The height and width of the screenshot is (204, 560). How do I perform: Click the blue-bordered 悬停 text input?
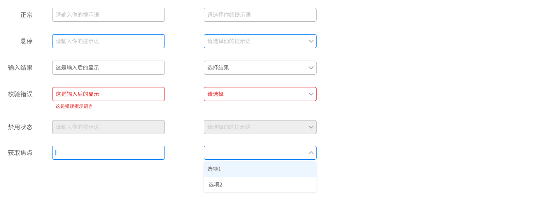[x=108, y=41]
